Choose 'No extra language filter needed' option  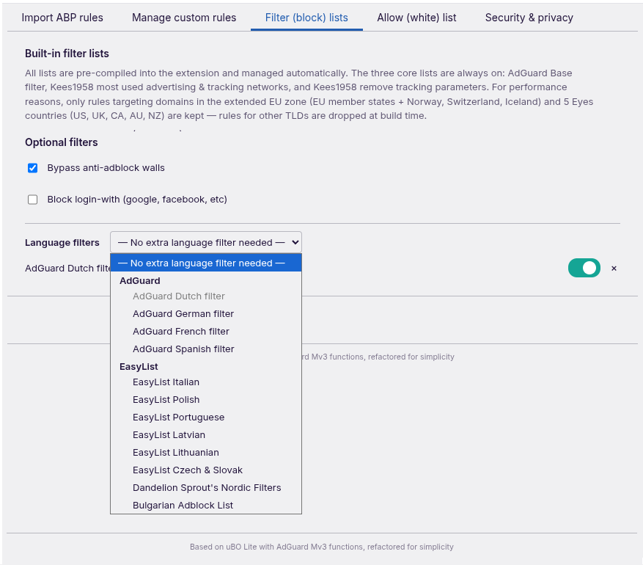point(206,263)
